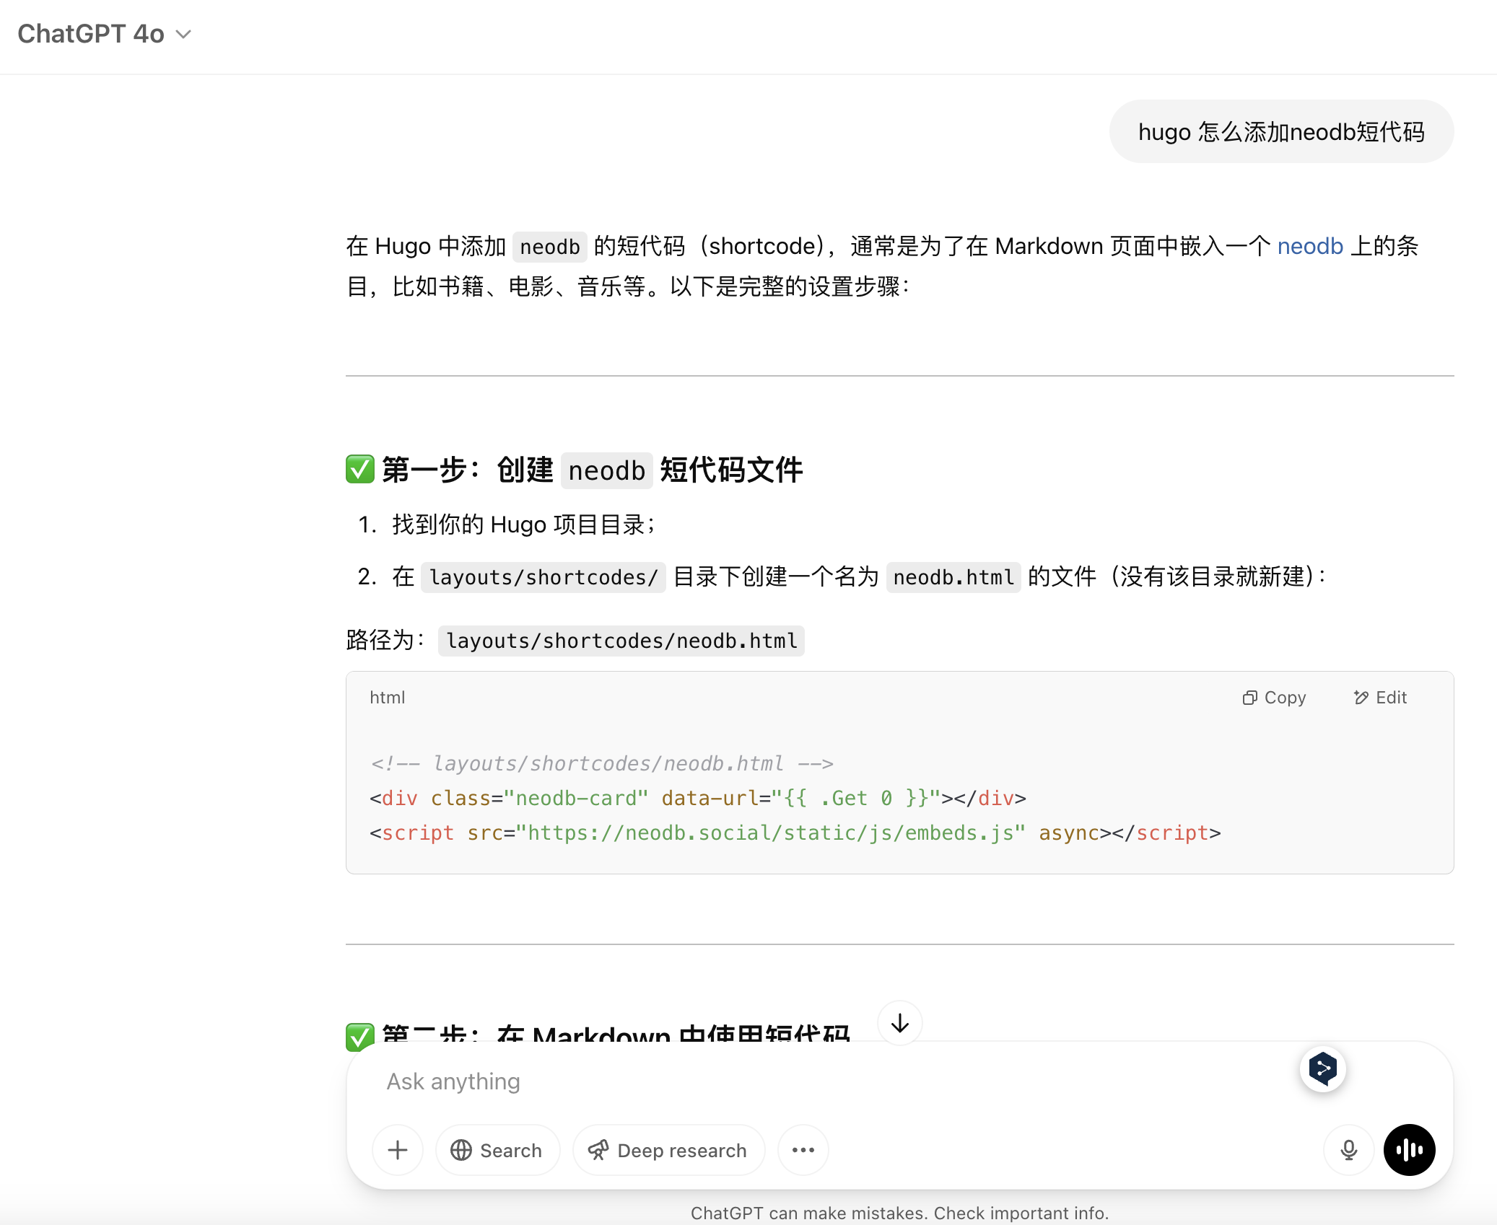
Task: Enable the Search tool
Action: [497, 1150]
